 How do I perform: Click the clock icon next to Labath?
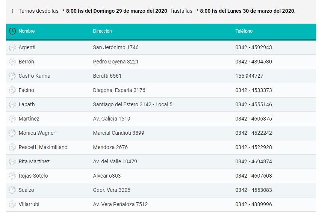(x=12, y=104)
